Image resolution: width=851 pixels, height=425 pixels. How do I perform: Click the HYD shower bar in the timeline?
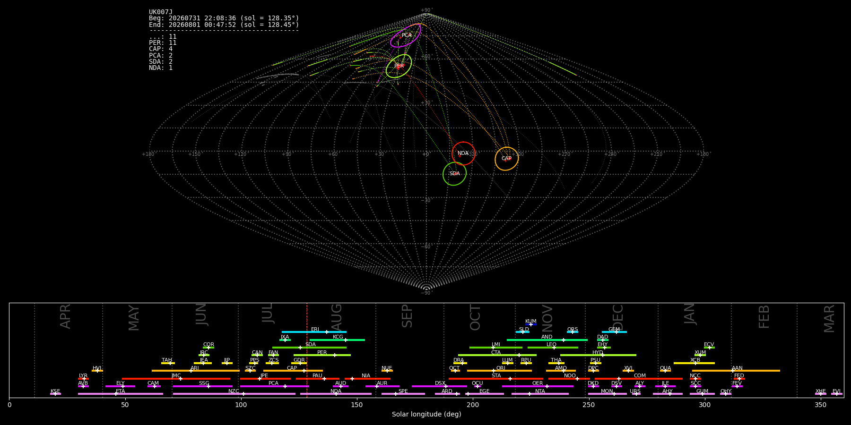(x=598, y=355)
